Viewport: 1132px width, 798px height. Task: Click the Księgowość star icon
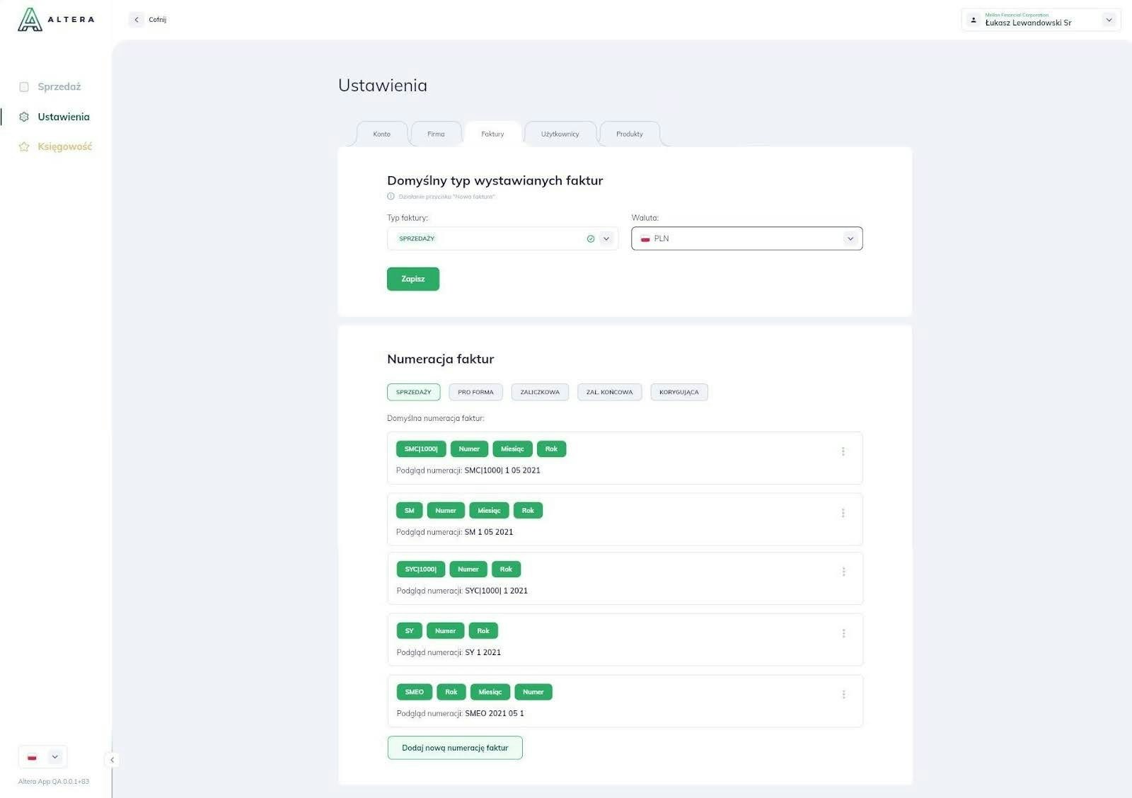click(x=24, y=146)
